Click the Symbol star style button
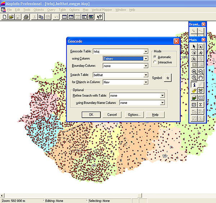This screenshot has width=216, height=203. coord(167,78)
